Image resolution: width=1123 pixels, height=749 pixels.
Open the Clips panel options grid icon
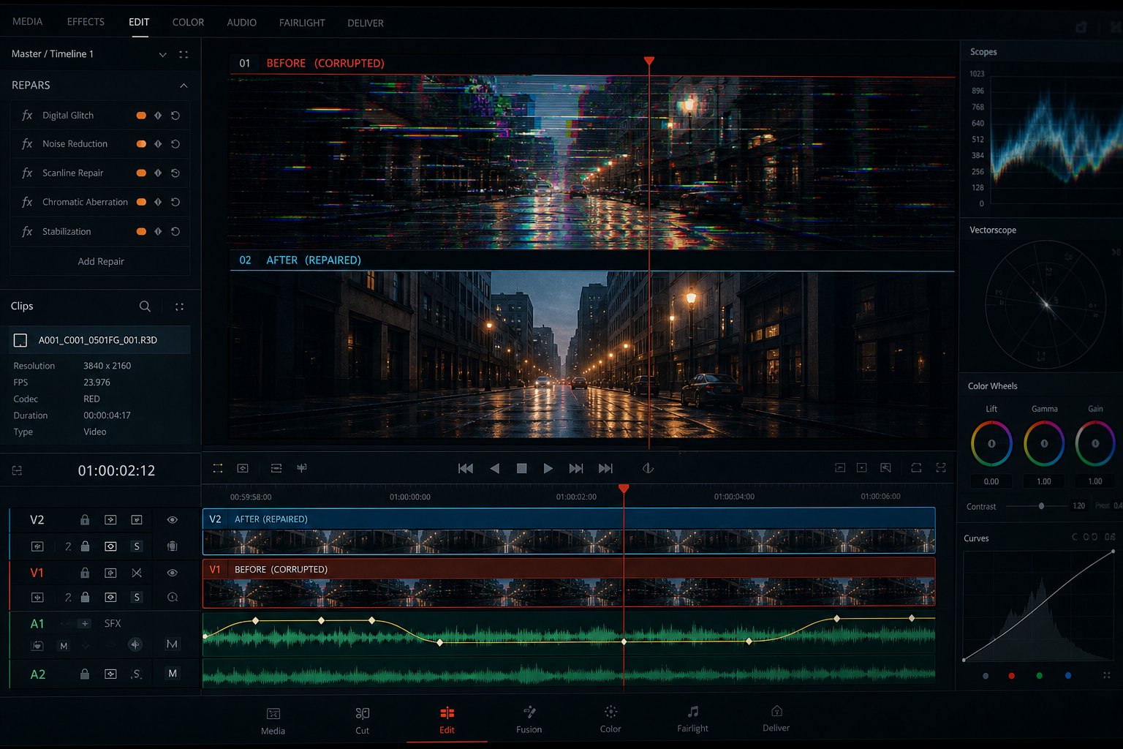click(179, 306)
